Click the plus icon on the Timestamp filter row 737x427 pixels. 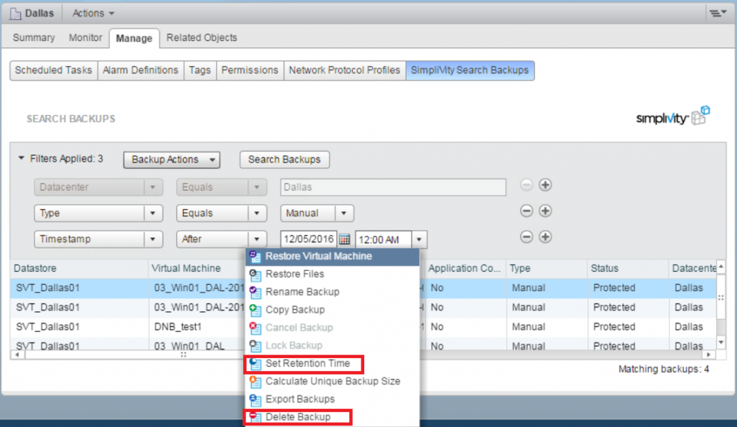546,237
